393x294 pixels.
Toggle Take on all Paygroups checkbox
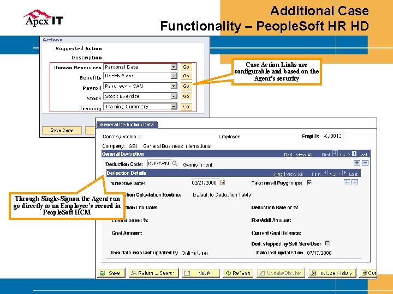click(x=309, y=182)
